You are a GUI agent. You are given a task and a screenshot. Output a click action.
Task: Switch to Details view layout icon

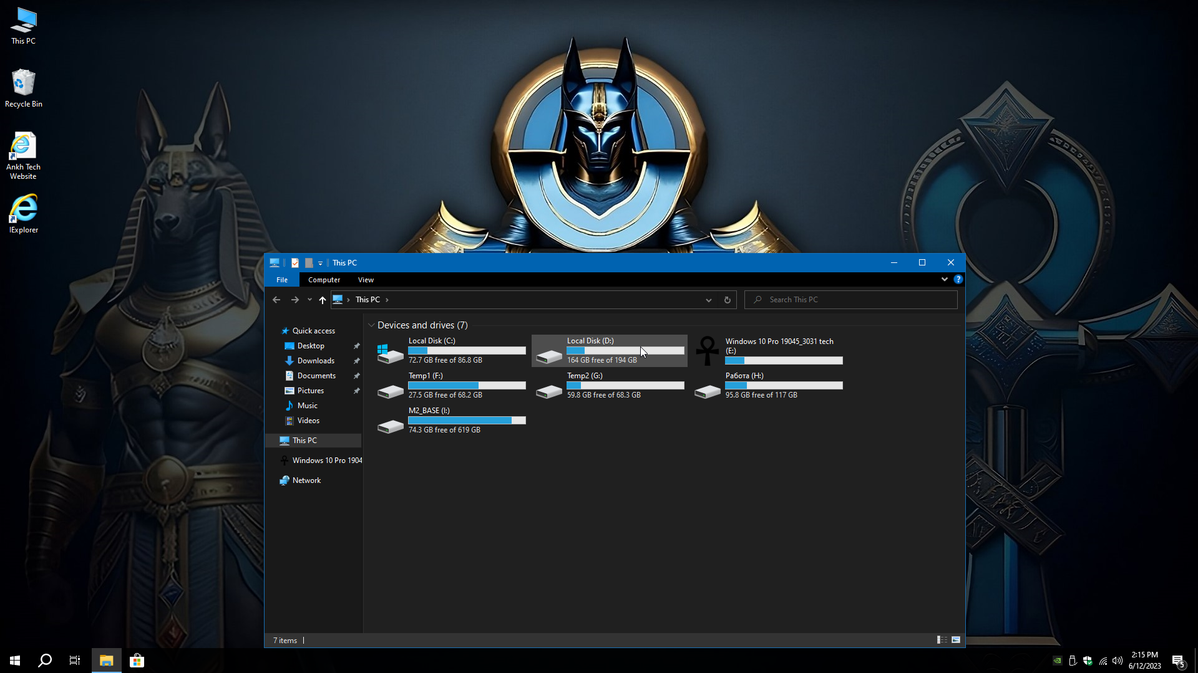[942, 640]
